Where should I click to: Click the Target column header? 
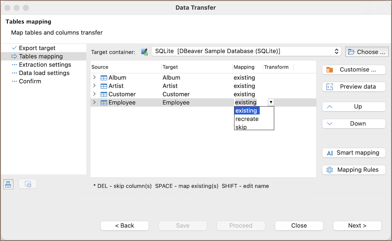coord(170,67)
